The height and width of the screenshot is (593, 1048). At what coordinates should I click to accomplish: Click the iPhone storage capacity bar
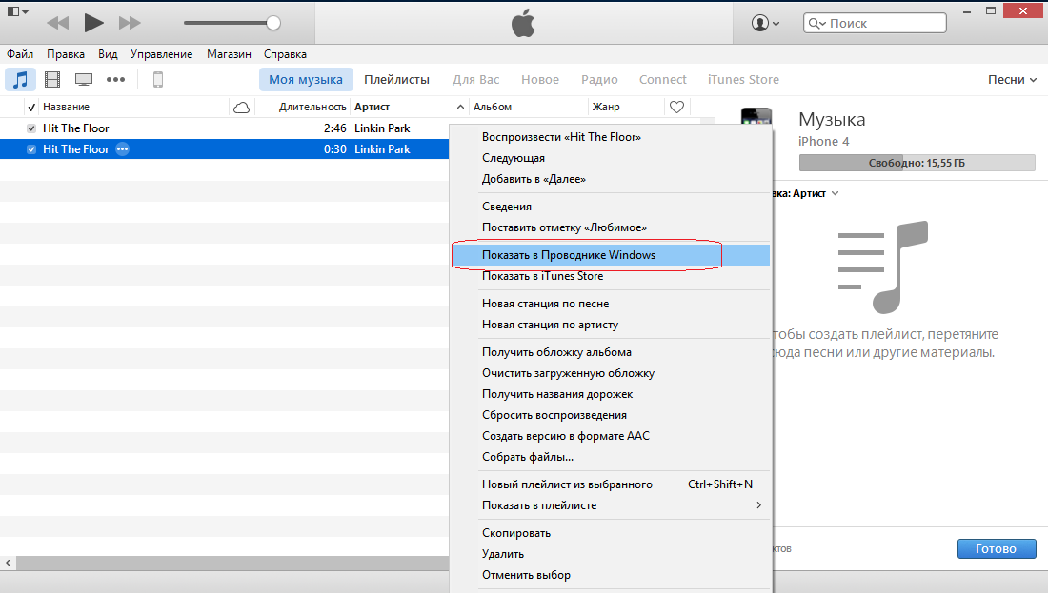917,163
